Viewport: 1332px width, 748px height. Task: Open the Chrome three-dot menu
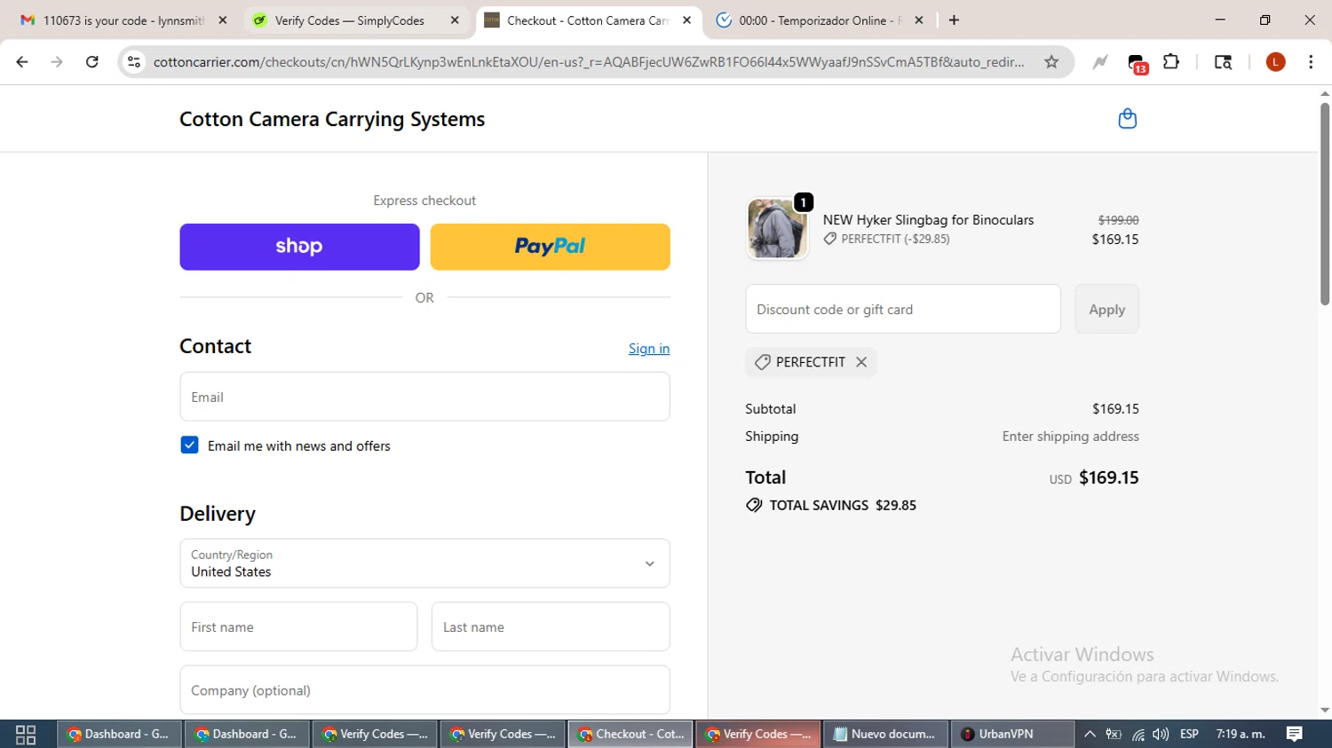point(1311,62)
